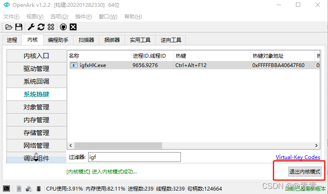This screenshot has width=328, height=194.
Task: Go to the 捆绑器 tab
Action: (x=112, y=40)
